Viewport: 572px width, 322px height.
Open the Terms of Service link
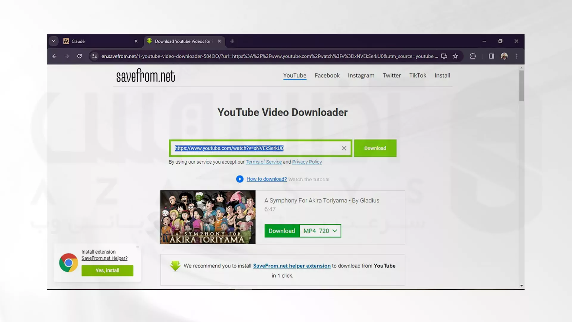(x=264, y=162)
